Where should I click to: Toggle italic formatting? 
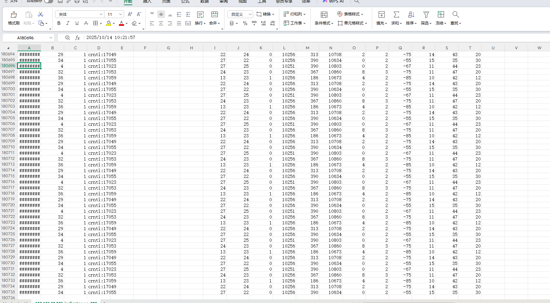[68, 23]
